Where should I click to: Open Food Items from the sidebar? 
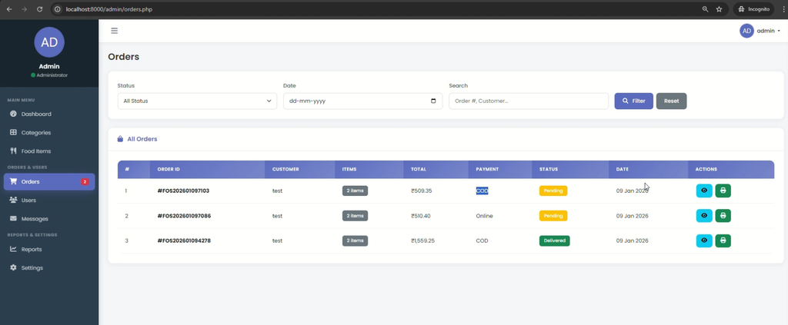pos(49,151)
